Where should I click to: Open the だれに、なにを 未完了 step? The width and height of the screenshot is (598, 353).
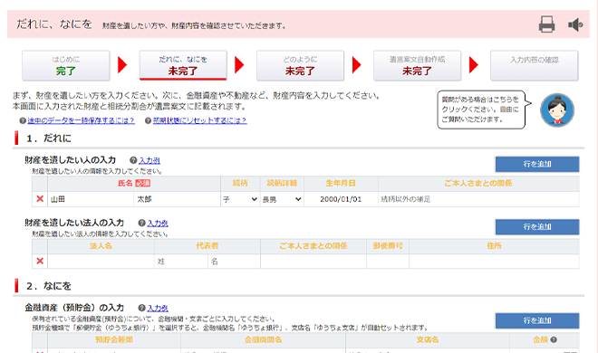(x=183, y=65)
